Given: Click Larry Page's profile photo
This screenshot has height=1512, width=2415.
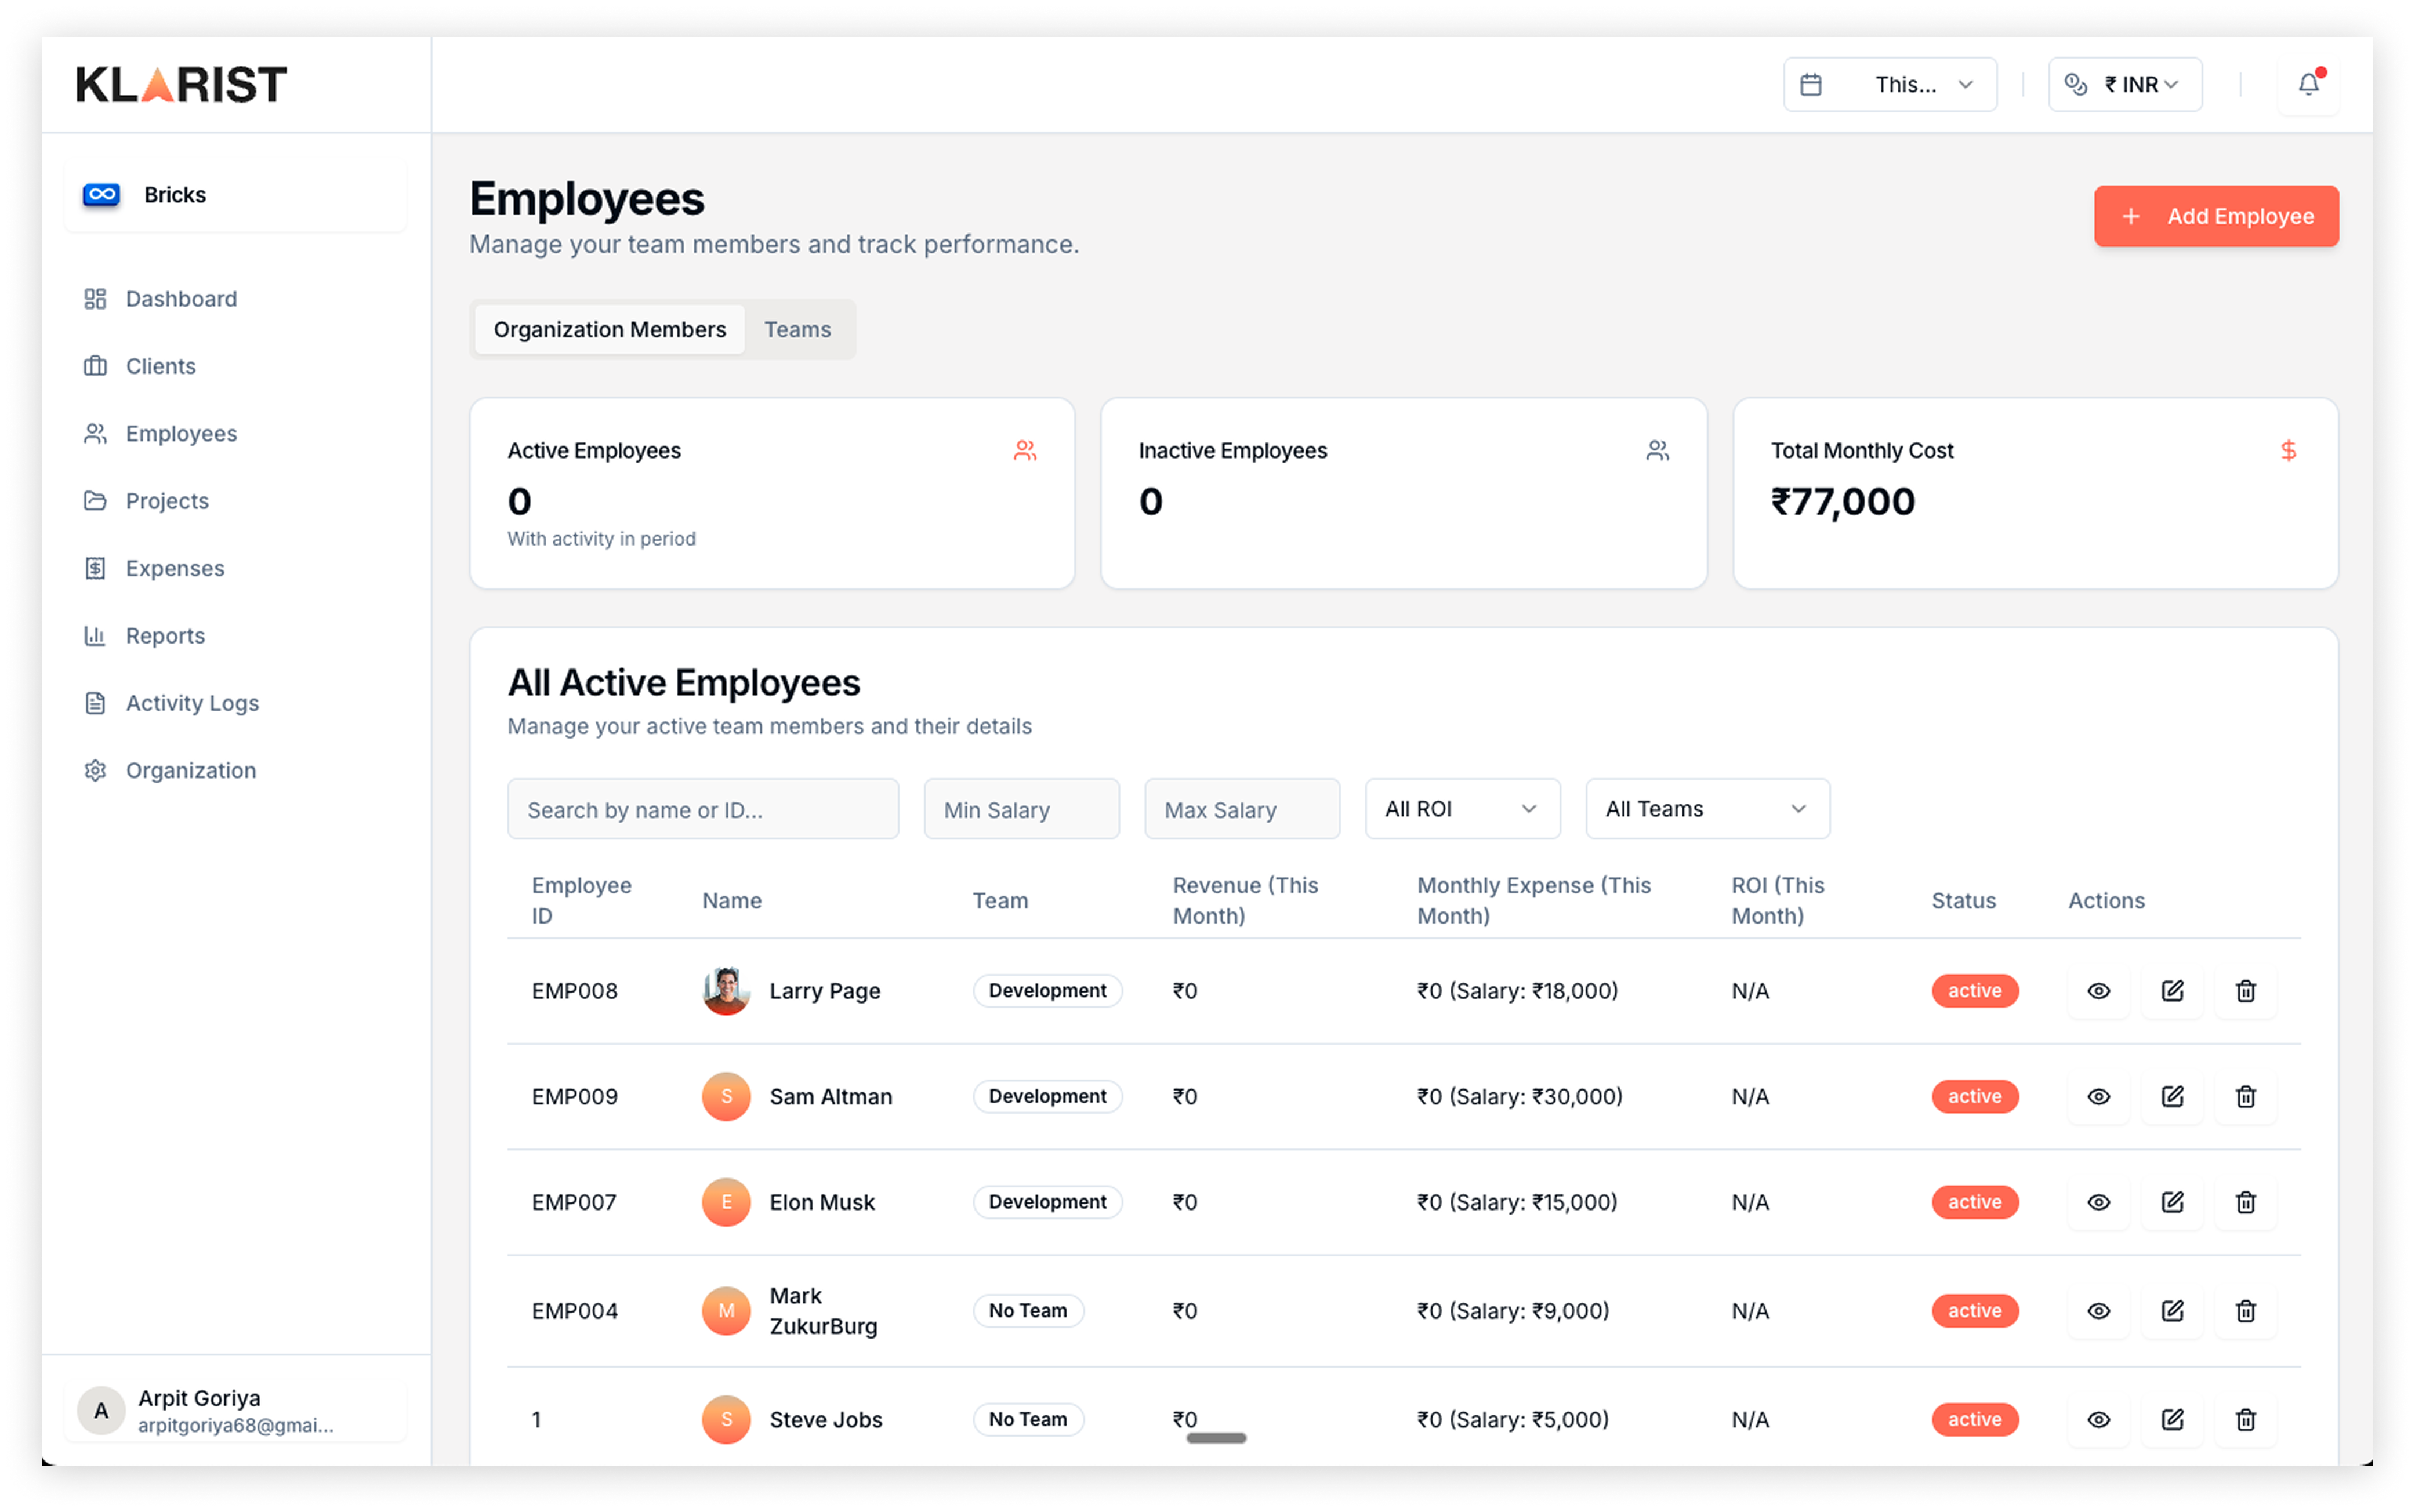Looking at the screenshot, I should [726, 991].
